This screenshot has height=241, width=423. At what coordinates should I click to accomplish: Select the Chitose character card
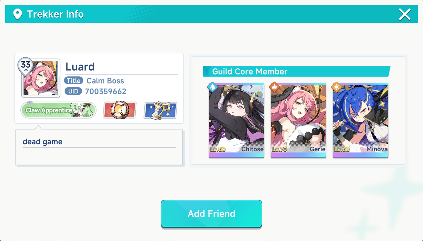click(x=236, y=120)
